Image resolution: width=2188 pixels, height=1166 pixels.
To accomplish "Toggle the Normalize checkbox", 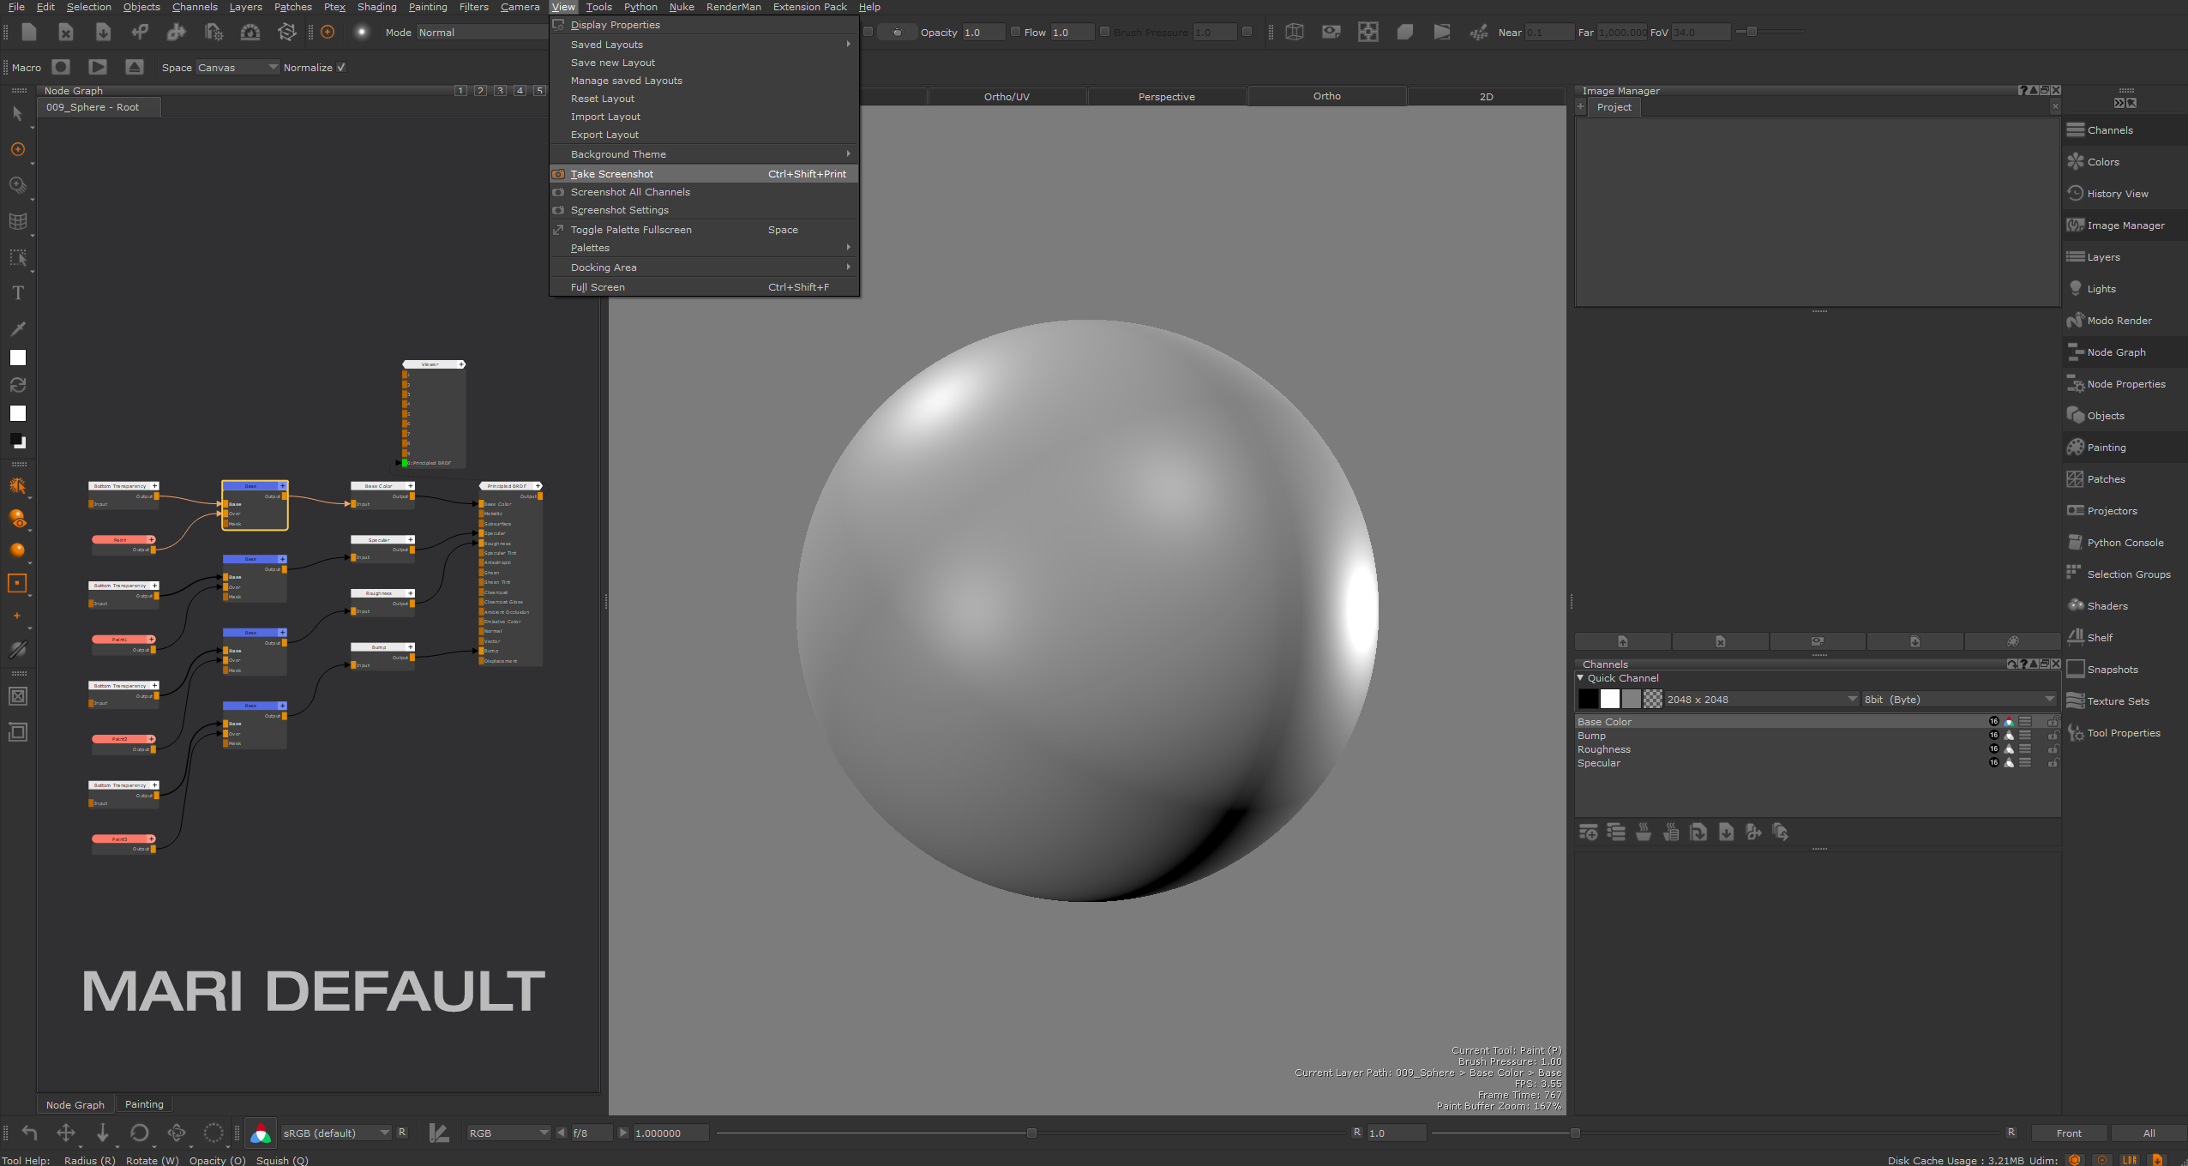I will point(341,68).
